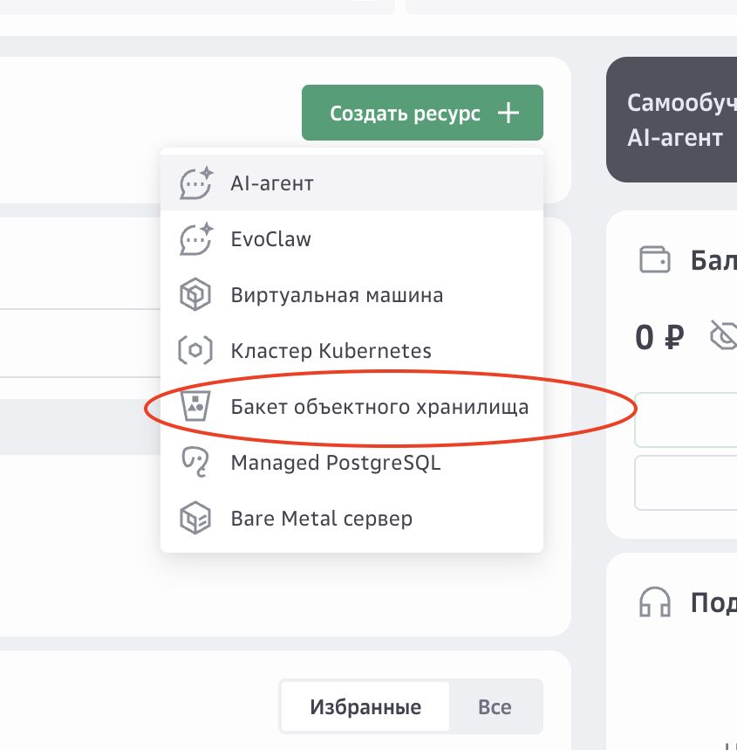Open the Создать ресурс dropdown button
The image size is (737, 750).
coord(422,113)
